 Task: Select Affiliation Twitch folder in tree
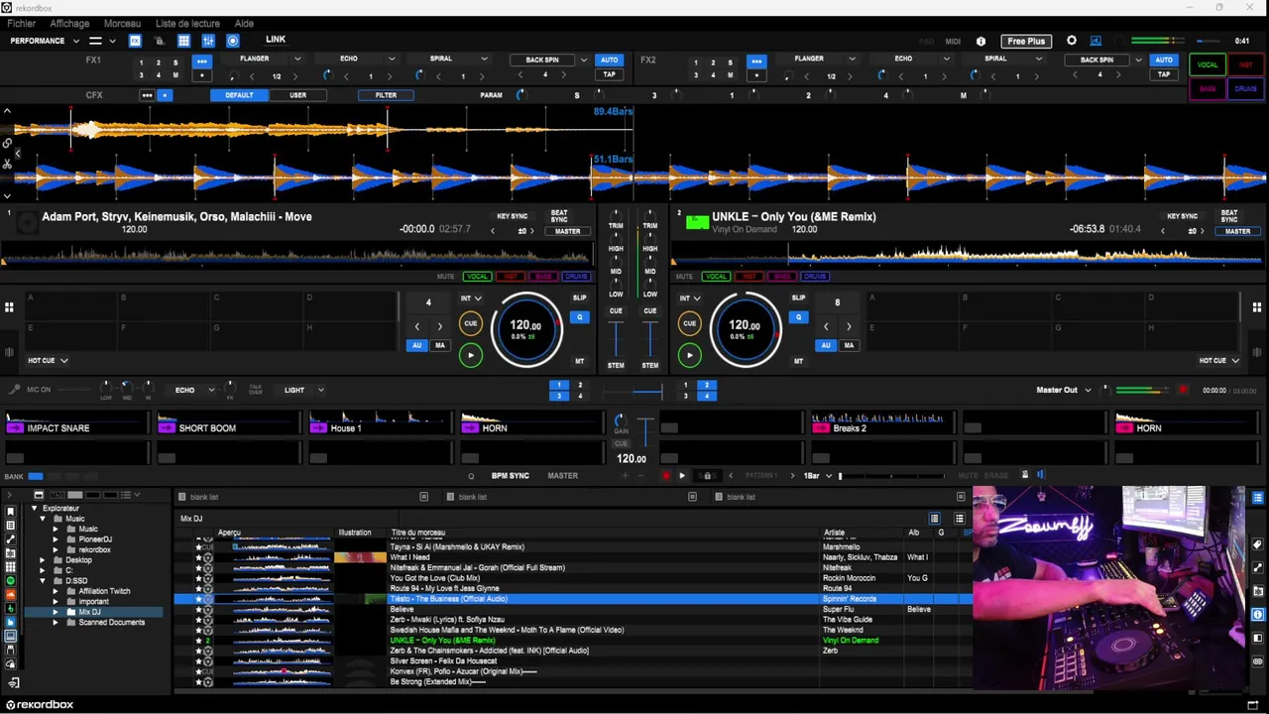(x=104, y=591)
